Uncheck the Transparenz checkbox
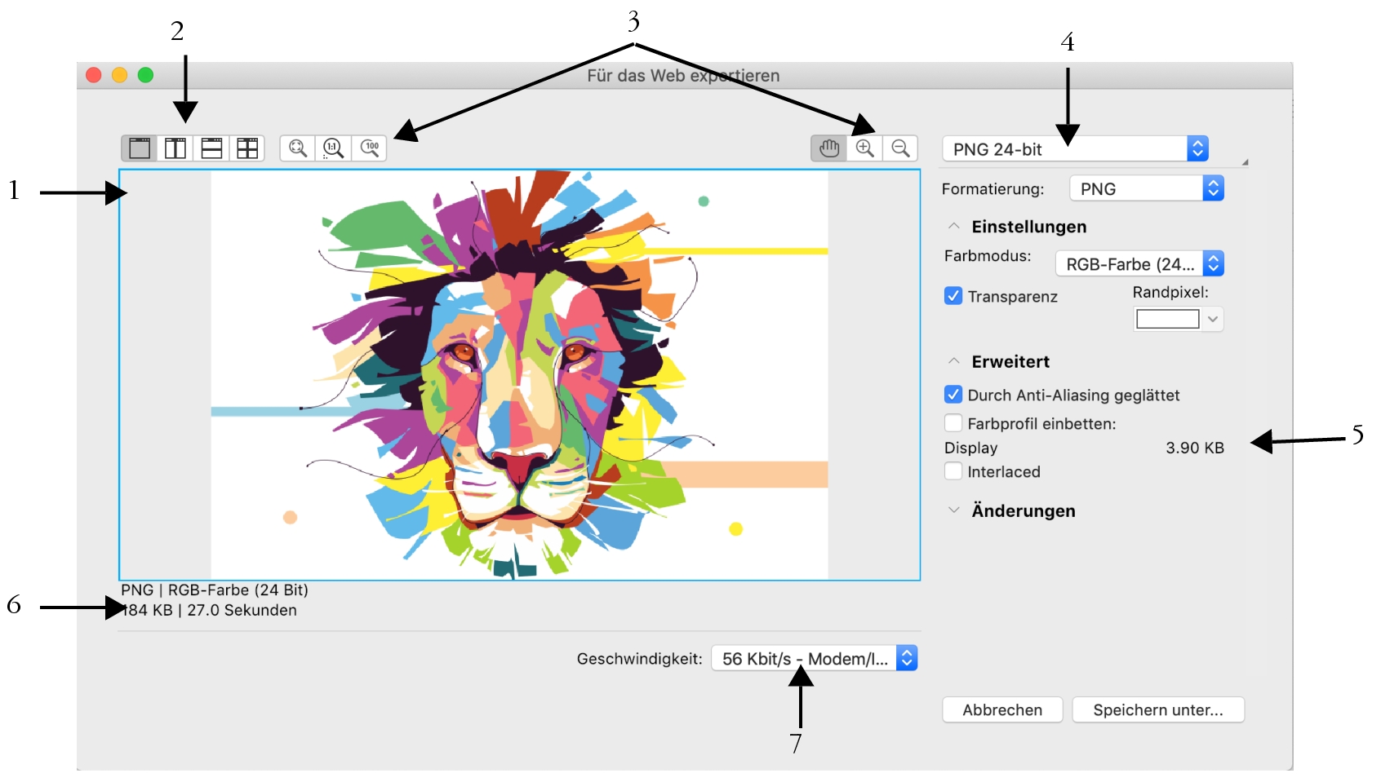Screen dimensions: 1390x782 point(953,296)
